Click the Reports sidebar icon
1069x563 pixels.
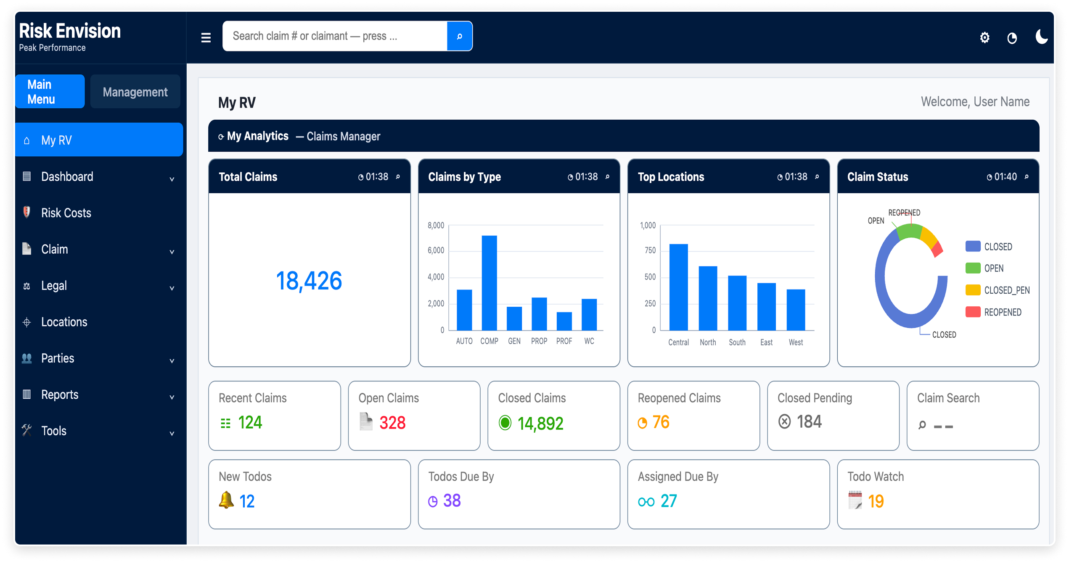pos(26,394)
